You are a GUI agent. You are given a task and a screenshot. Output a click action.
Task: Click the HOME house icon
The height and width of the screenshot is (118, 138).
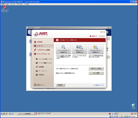[35, 42]
